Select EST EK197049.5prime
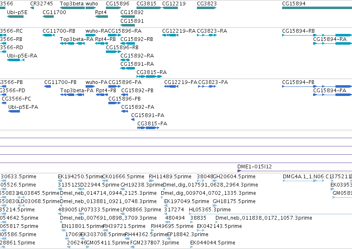Viewport: 352px width, 249px height. point(166,206)
